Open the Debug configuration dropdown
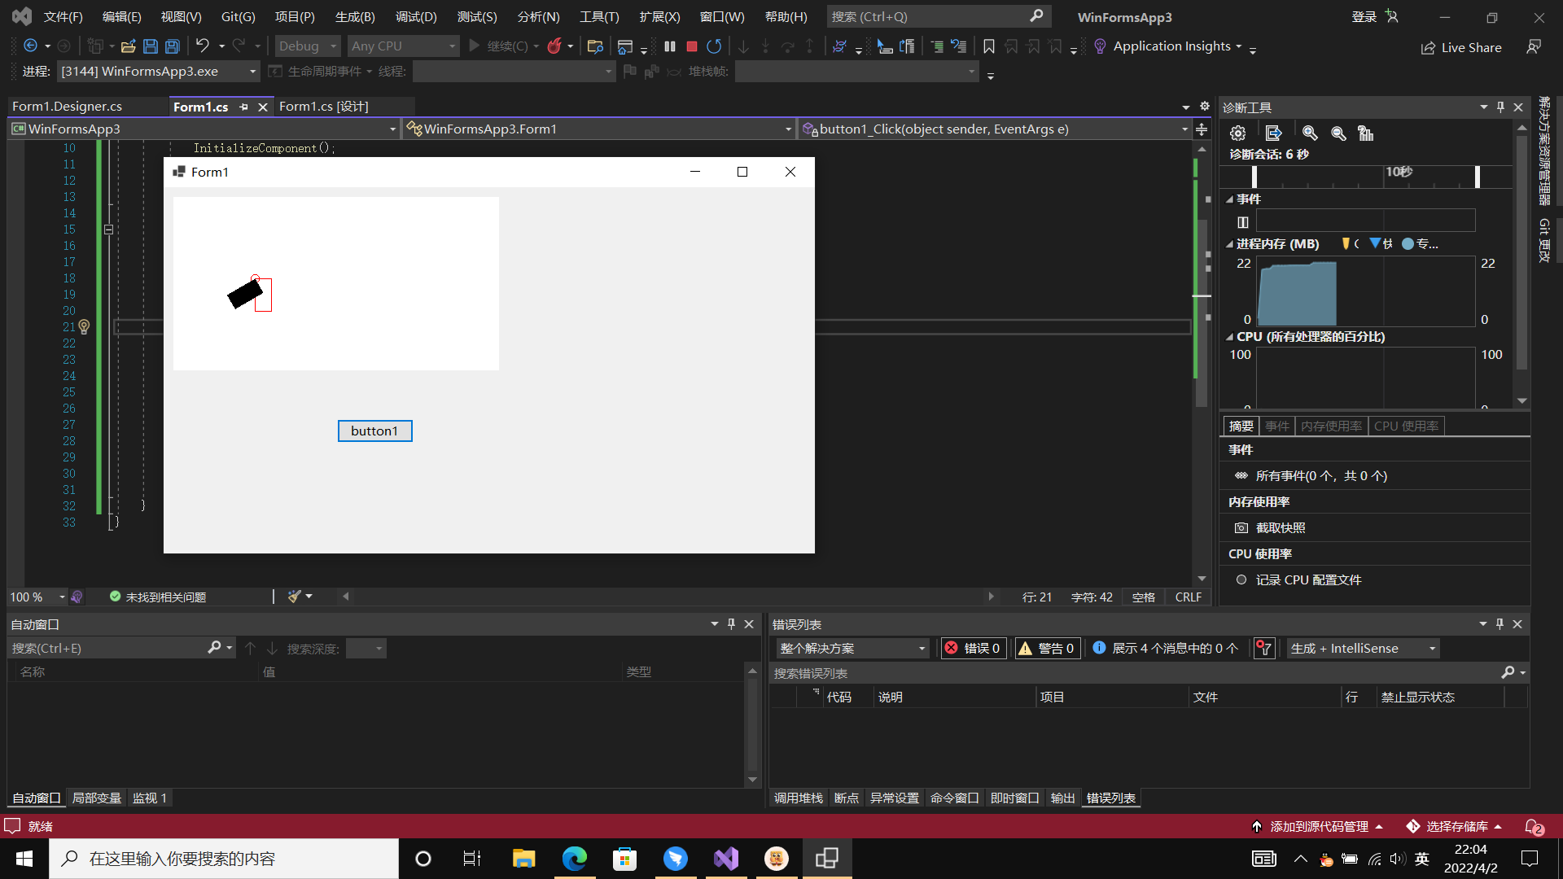The height and width of the screenshot is (879, 1563). [307, 46]
